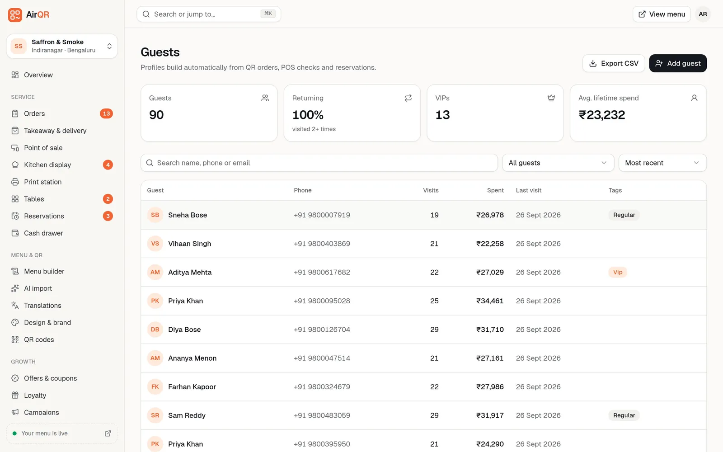
Task: Open the Orders clipboard icon
Action: click(x=15, y=113)
